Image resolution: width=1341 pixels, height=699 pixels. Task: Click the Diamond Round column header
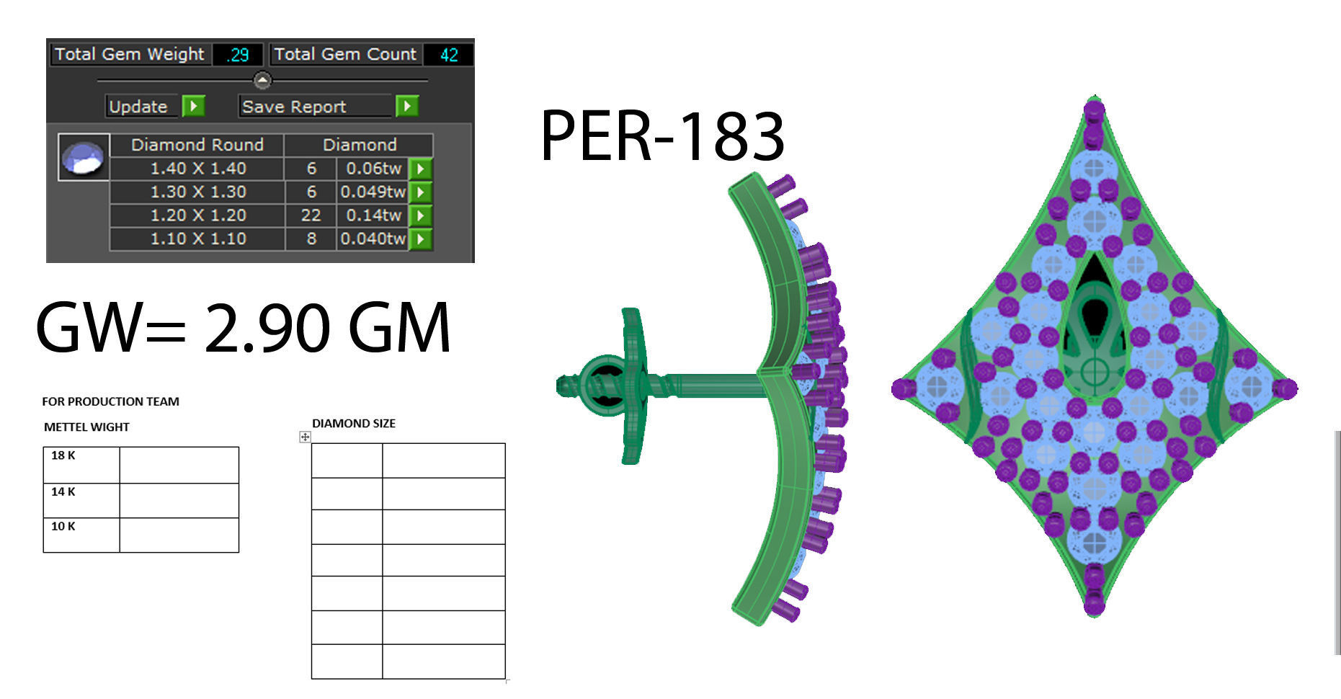pos(197,145)
